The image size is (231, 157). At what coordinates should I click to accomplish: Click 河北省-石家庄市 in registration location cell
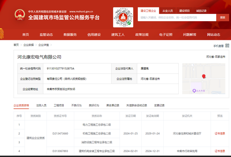click(x=150, y=79)
